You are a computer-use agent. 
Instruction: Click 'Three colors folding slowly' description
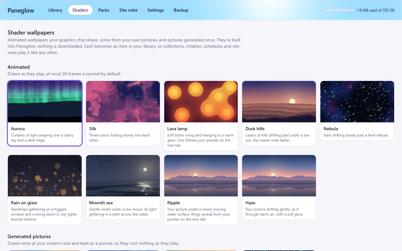[120, 138]
